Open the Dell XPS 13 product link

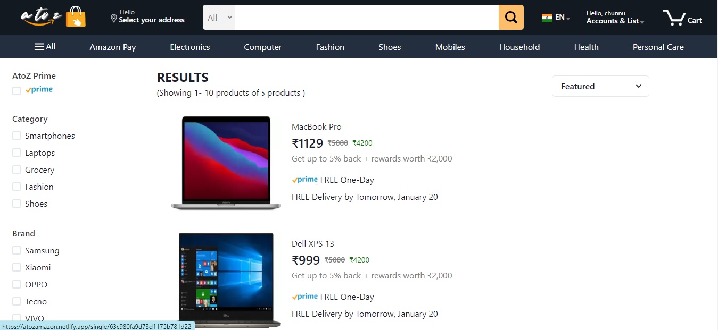pos(313,243)
